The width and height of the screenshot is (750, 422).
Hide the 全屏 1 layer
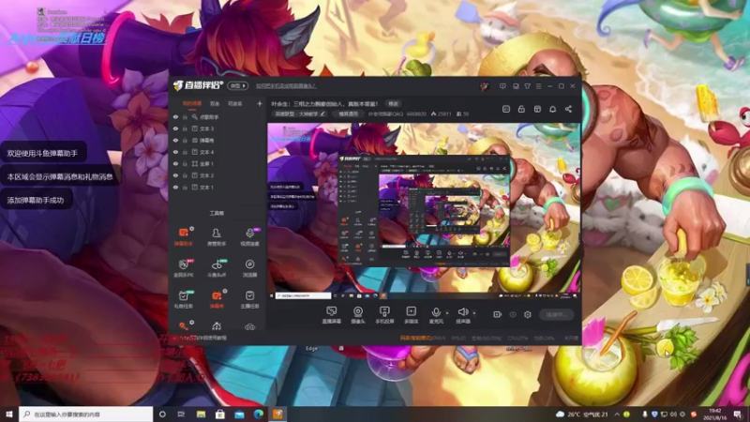coord(175,163)
